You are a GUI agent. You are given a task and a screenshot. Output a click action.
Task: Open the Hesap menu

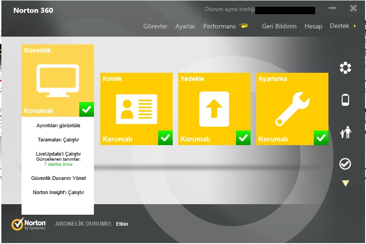point(313,27)
